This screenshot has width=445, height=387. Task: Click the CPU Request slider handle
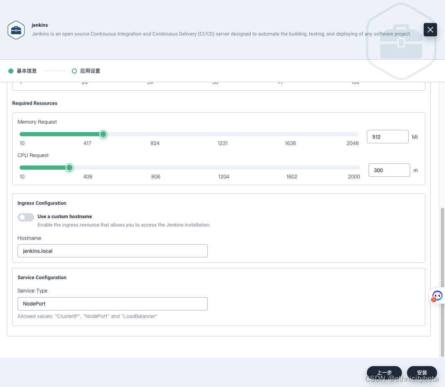pyautogui.click(x=69, y=168)
